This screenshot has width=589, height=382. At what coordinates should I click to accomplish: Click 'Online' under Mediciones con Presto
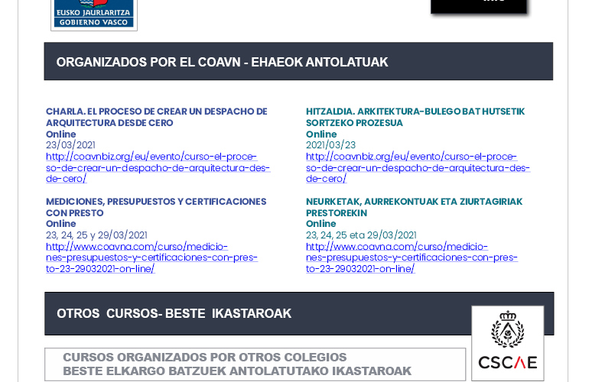(61, 224)
